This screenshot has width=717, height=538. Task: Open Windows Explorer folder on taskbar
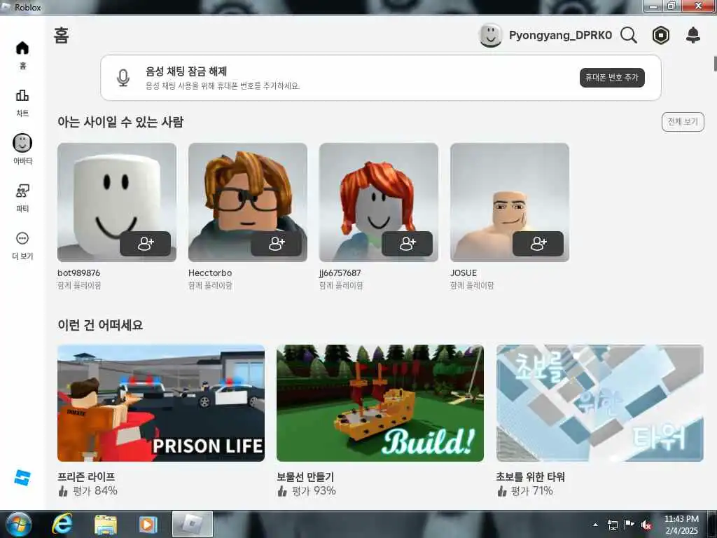105,525
